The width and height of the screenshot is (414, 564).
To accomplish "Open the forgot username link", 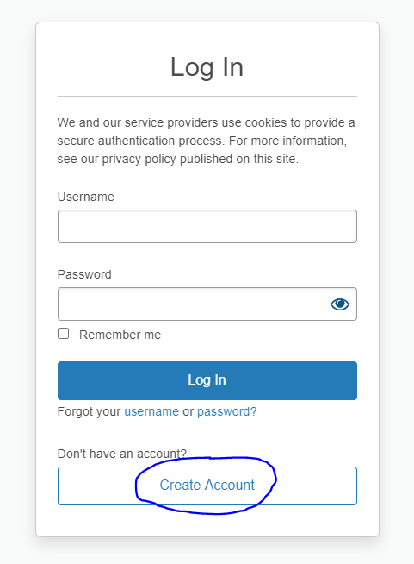I will [151, 411].
